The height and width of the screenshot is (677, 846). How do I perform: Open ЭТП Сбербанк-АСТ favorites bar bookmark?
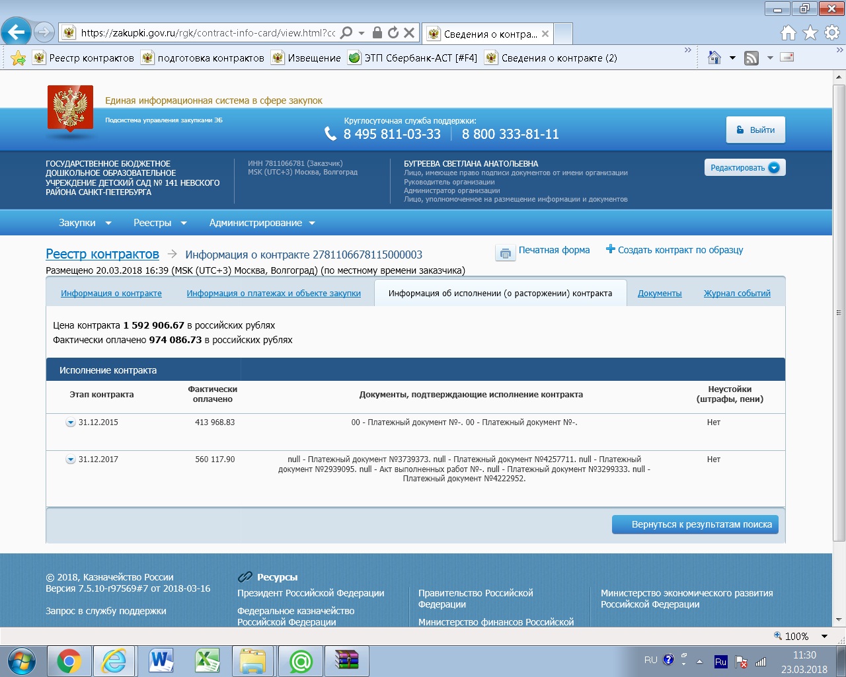coord(413,58)
